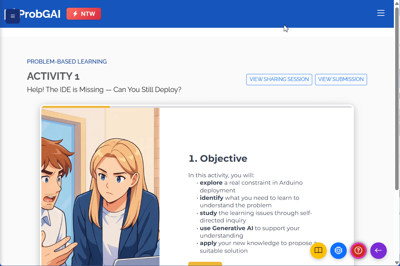This screenshot has width=400, height=266.
Task: Click the subtitle "Help! The IDE is Missing"
Action: click(x=65, y=90)
